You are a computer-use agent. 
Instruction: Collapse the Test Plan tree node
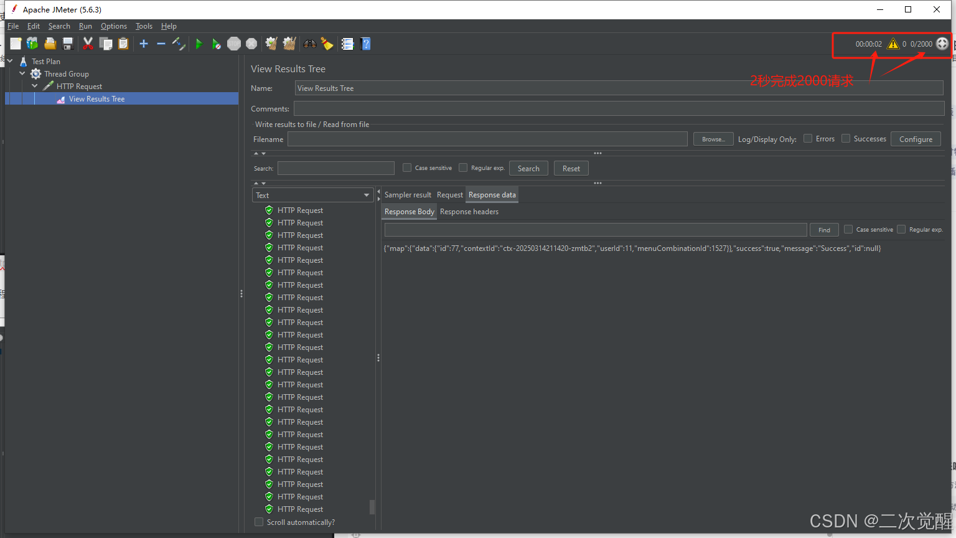pos(10,61)
